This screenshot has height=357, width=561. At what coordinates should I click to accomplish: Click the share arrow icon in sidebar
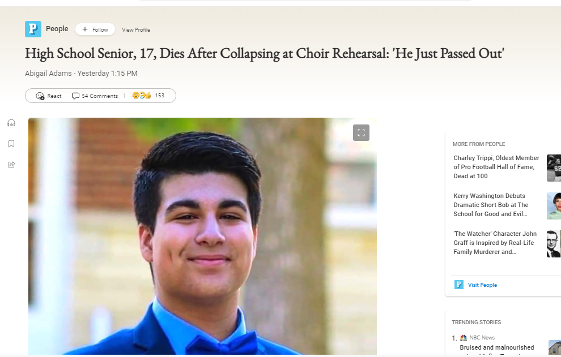point(11,165)
